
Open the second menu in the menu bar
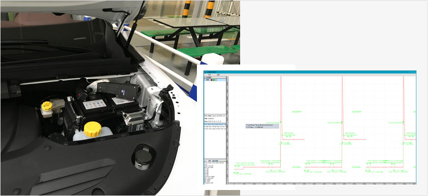pyautogui.click(x=219, y=75)
